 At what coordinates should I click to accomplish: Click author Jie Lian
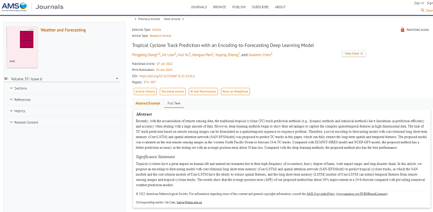pos(169,55)
